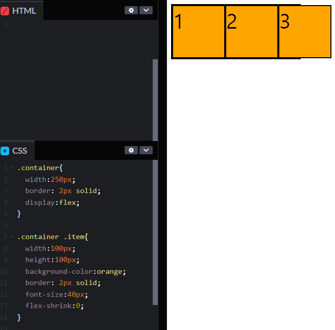This screenshot has height=330, width=335.
Task: Click the flex-shrink:0 line
Action: [55, 305]
